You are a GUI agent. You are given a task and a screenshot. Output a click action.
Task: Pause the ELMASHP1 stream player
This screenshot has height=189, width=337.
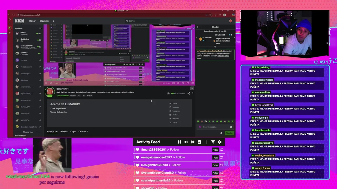tap(46, 83)
